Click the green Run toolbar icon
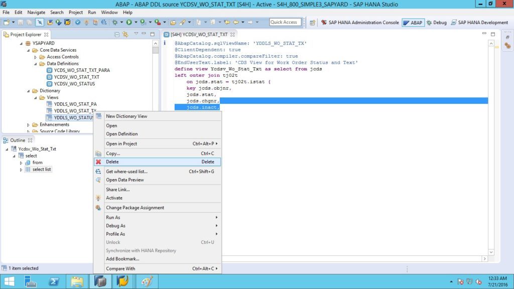This screenshot has width=514, height=289. 129,22
